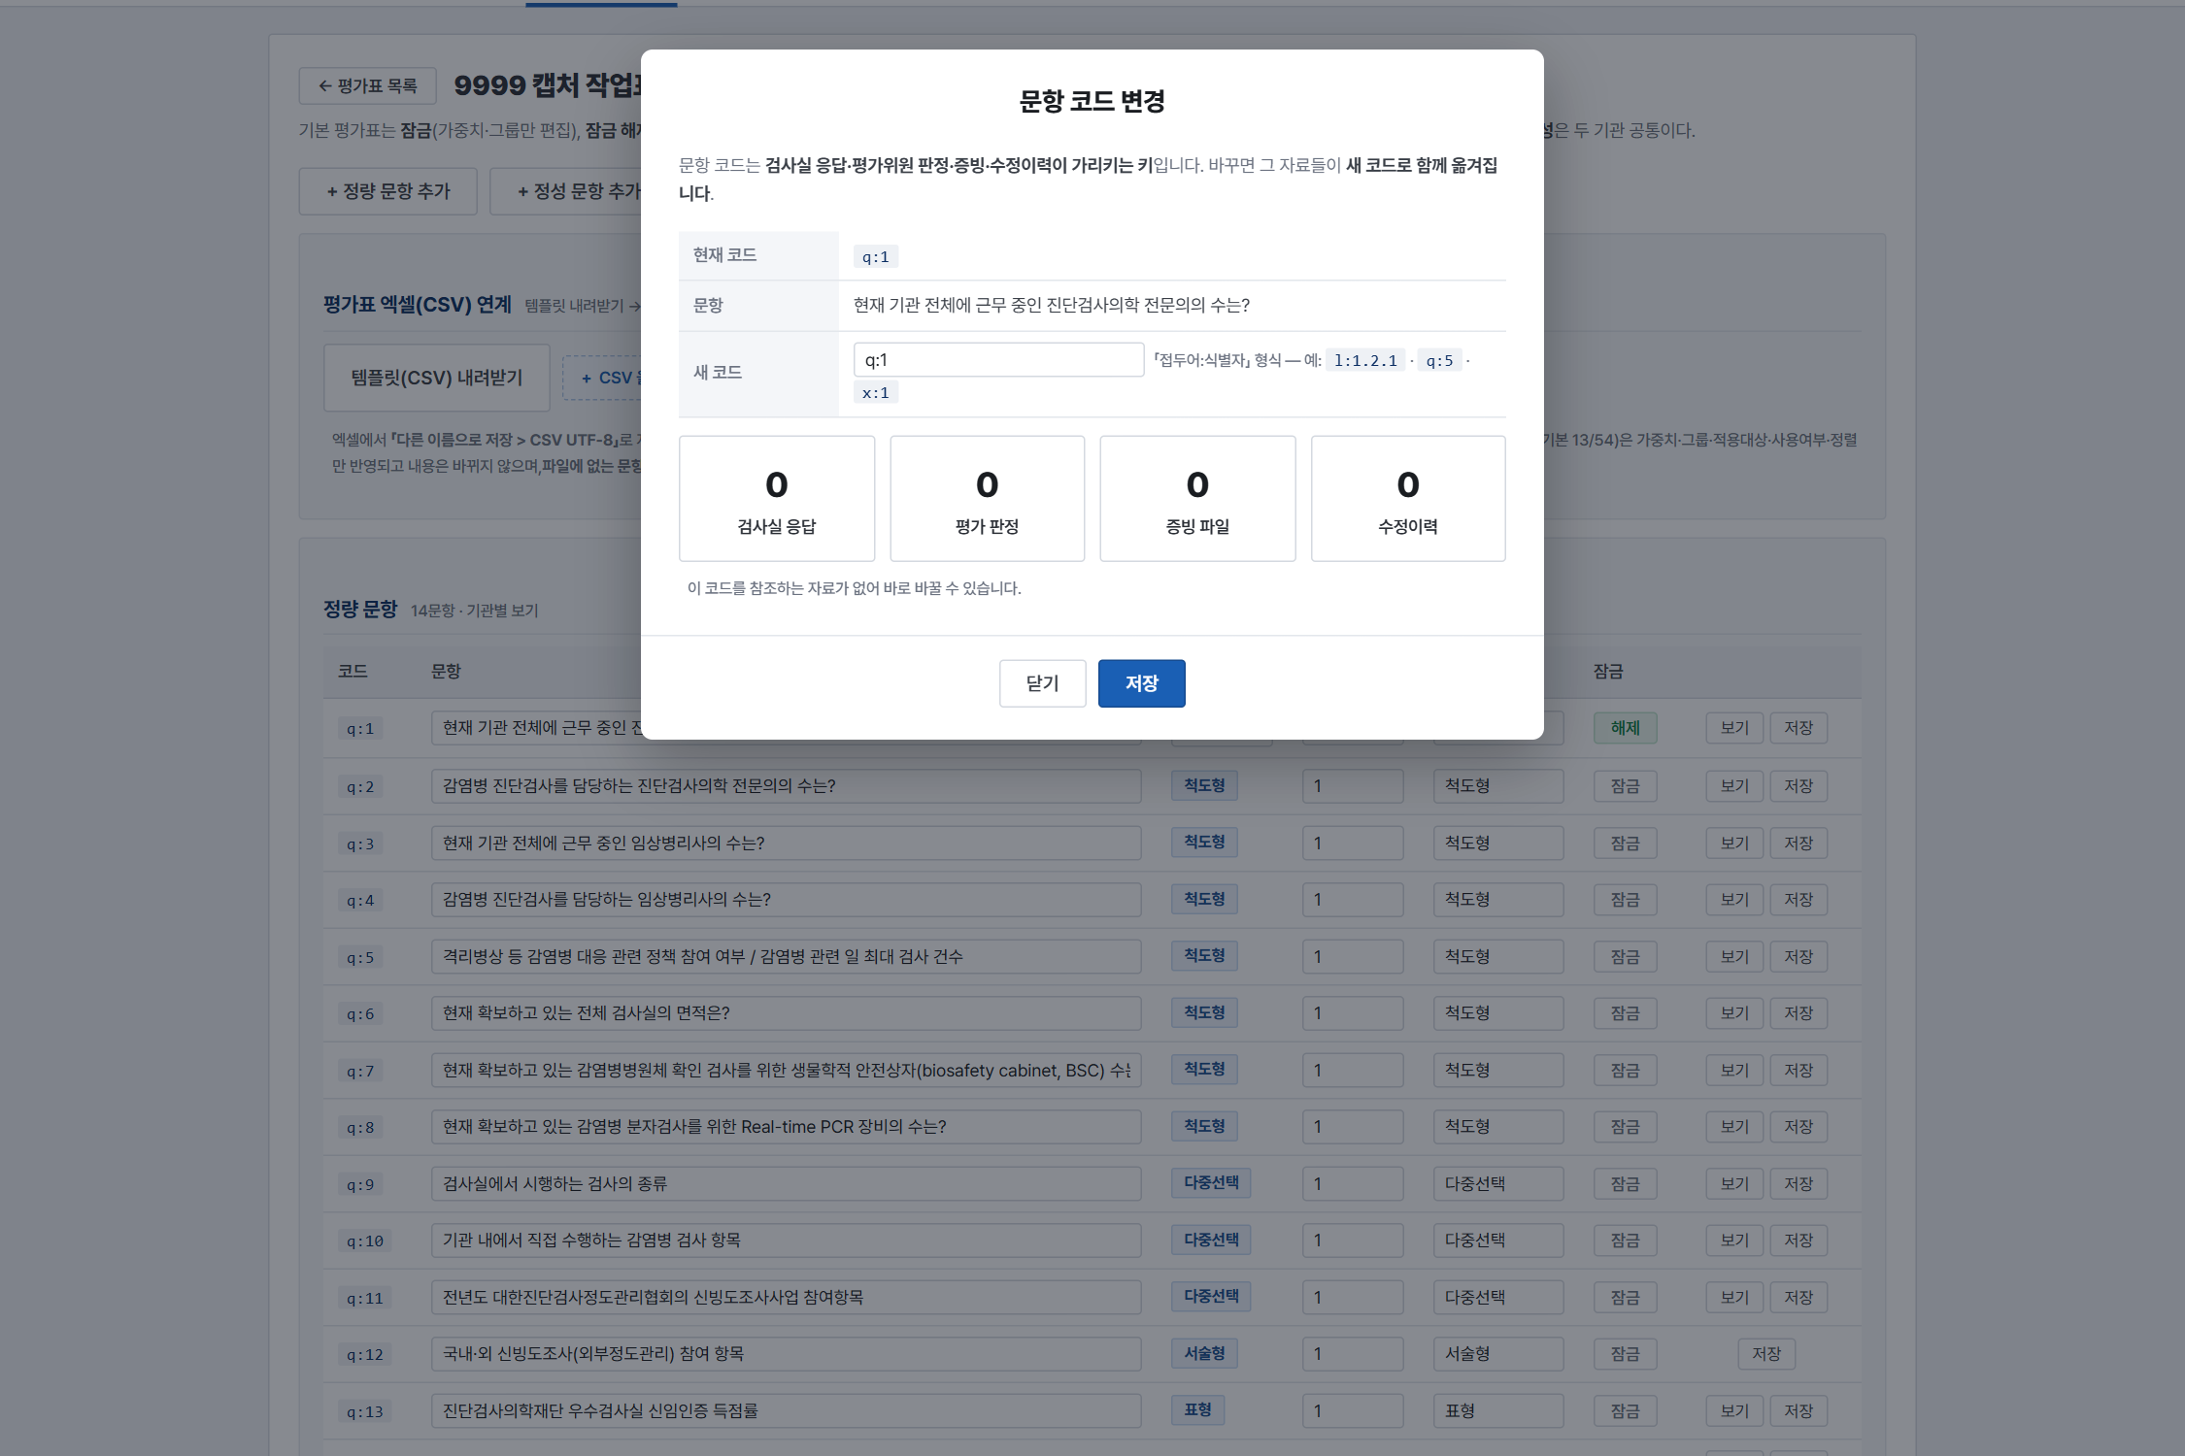Focus the 새 코드 input field
This screenshot has width=2185, height=1456.
pyautogui.click(x=998, y=360)
